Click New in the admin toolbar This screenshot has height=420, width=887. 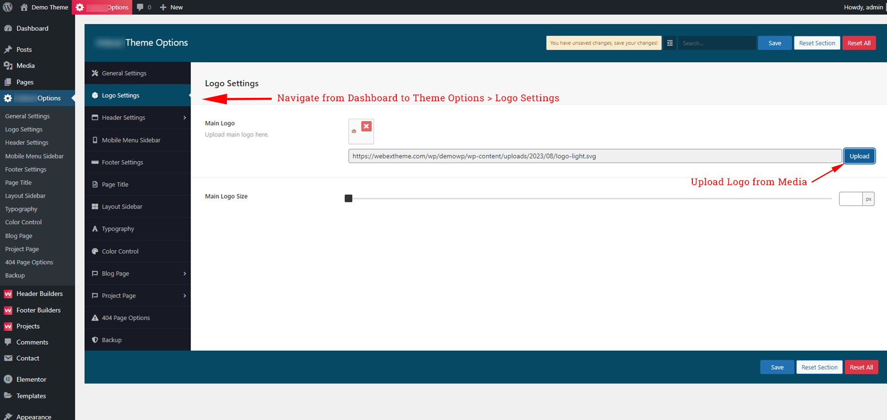171,7
